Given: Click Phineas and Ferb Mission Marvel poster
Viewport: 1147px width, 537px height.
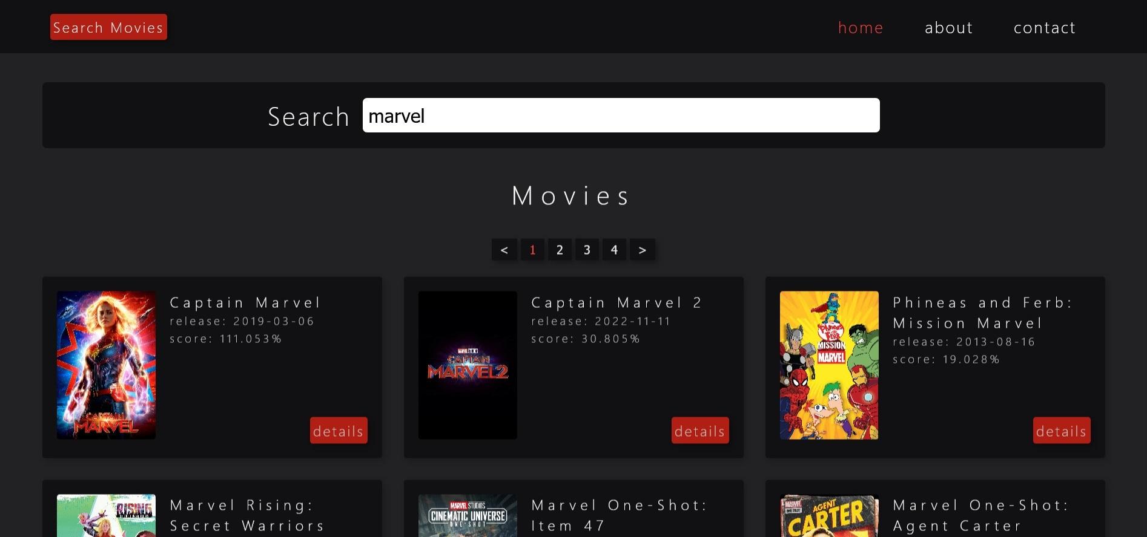Looking at the screenshot, I should 829,365.
